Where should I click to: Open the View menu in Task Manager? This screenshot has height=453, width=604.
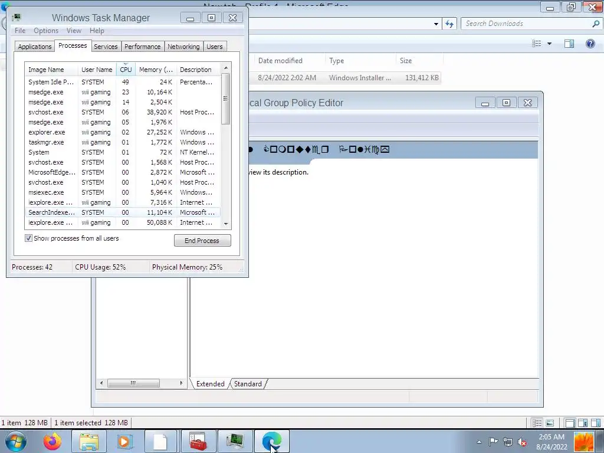pyautogui.click(x=74, y=31)
